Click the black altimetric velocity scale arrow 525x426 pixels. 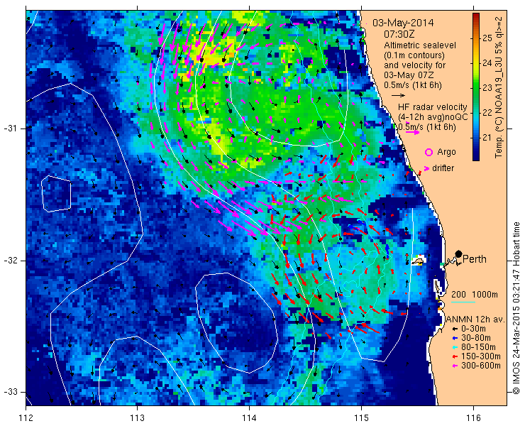coord(398,96)
